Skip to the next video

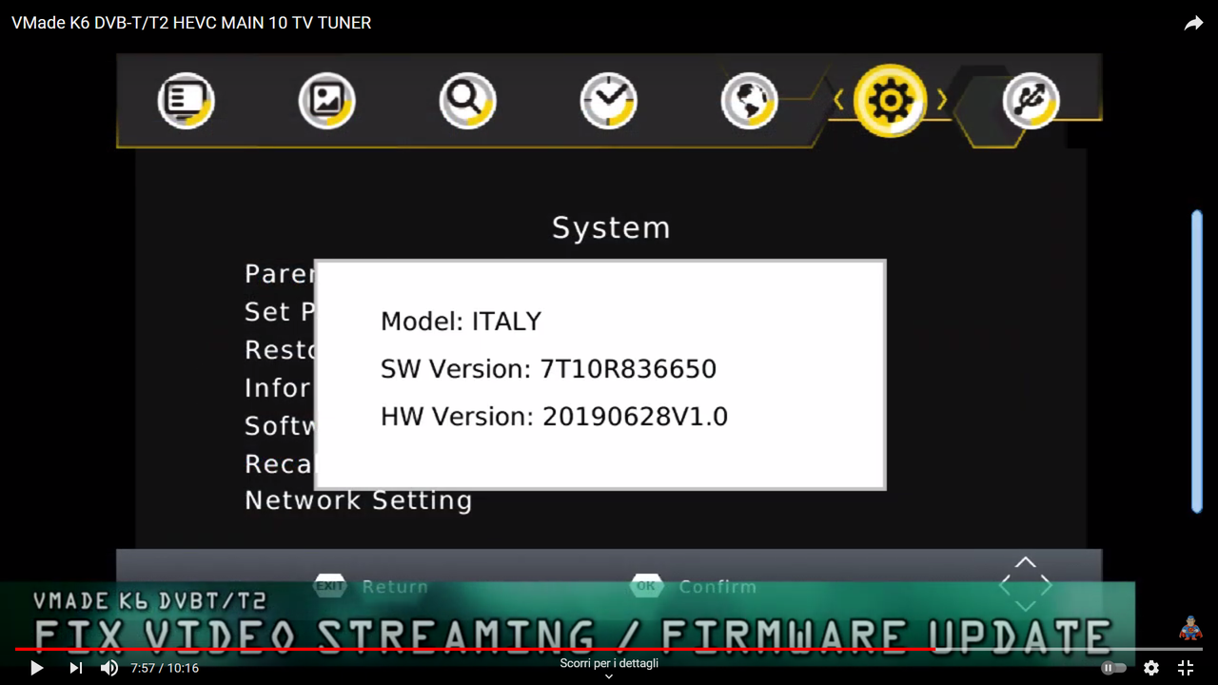[76, 668]
